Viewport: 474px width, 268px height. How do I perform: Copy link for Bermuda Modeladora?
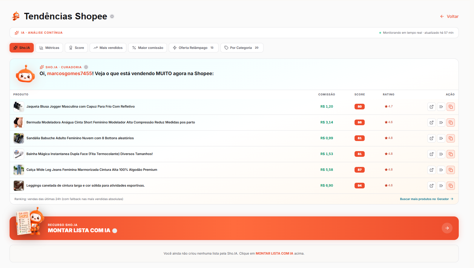point(451,123)
